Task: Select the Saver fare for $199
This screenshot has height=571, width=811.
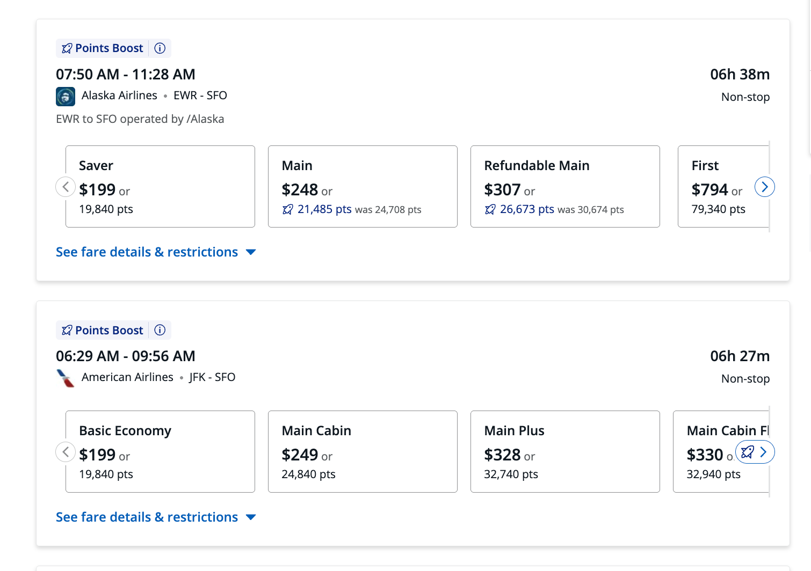Action: [x=160, y=186]
